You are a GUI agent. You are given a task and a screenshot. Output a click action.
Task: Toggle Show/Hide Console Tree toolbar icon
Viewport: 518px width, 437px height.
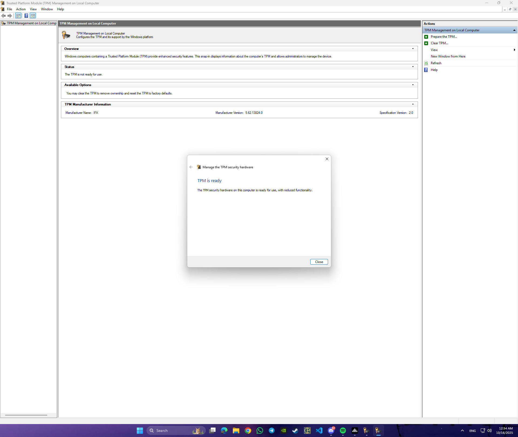18,16
